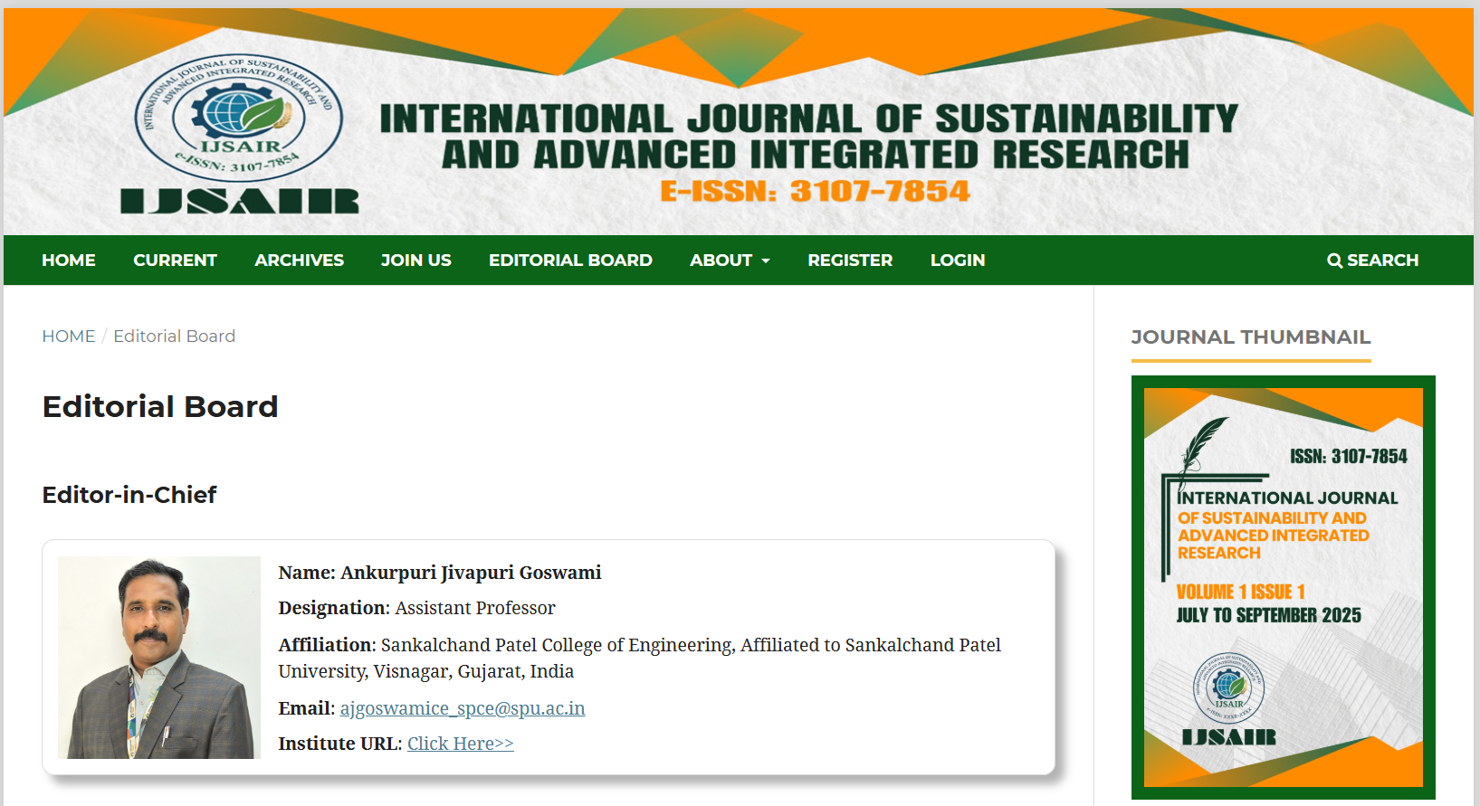
Task: Go to the Current issue page
Action: [x=175, y=261]
